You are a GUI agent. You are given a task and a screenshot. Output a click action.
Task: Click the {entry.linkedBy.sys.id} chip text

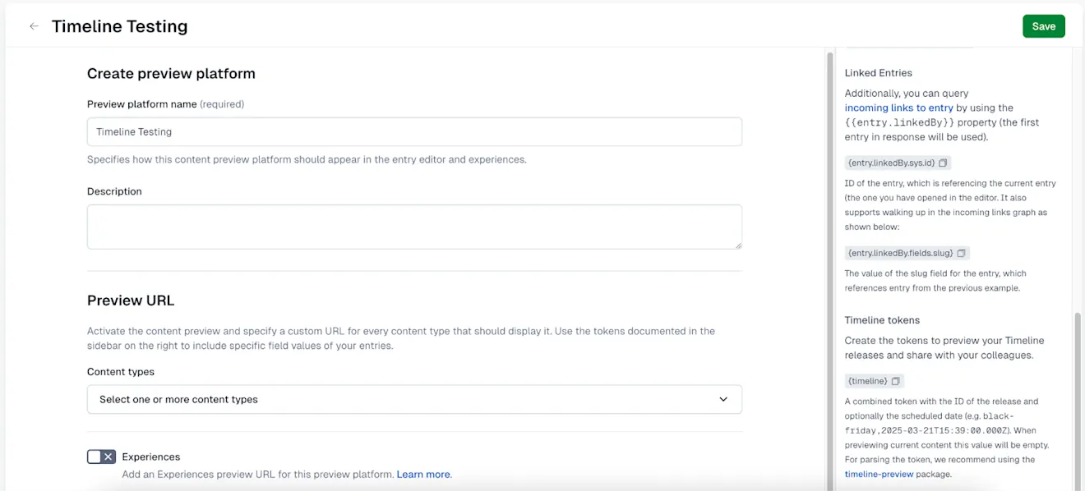point(891,163)
